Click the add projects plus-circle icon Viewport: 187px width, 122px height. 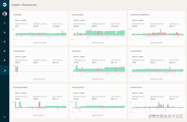point(5,42)
